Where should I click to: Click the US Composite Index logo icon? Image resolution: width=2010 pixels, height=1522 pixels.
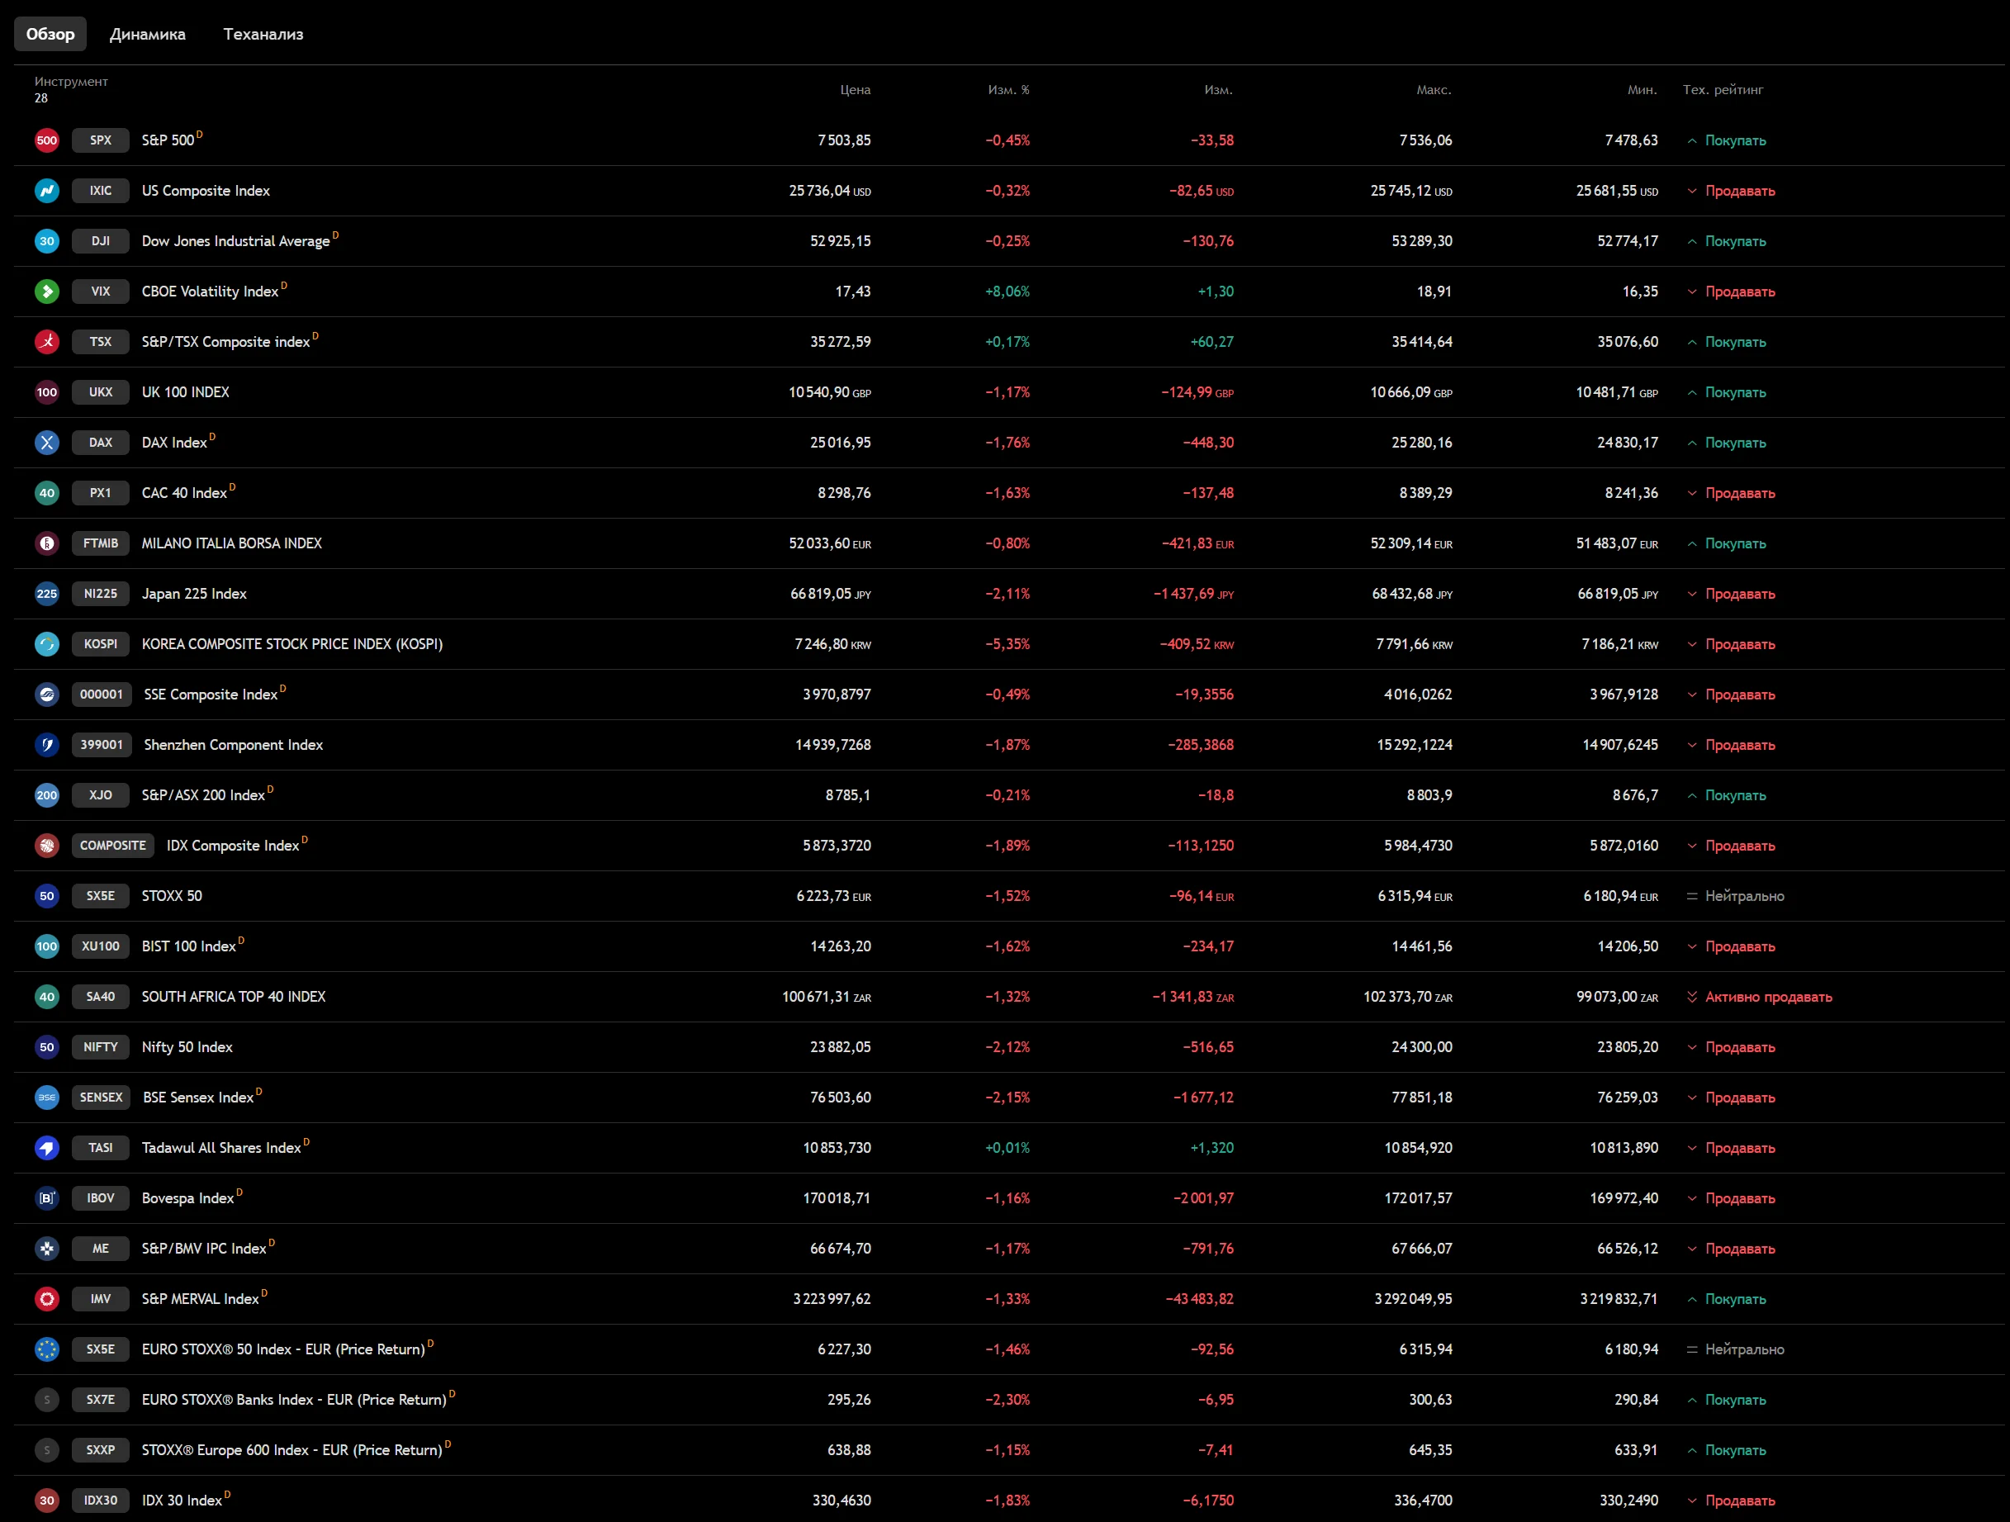(46, 191)
